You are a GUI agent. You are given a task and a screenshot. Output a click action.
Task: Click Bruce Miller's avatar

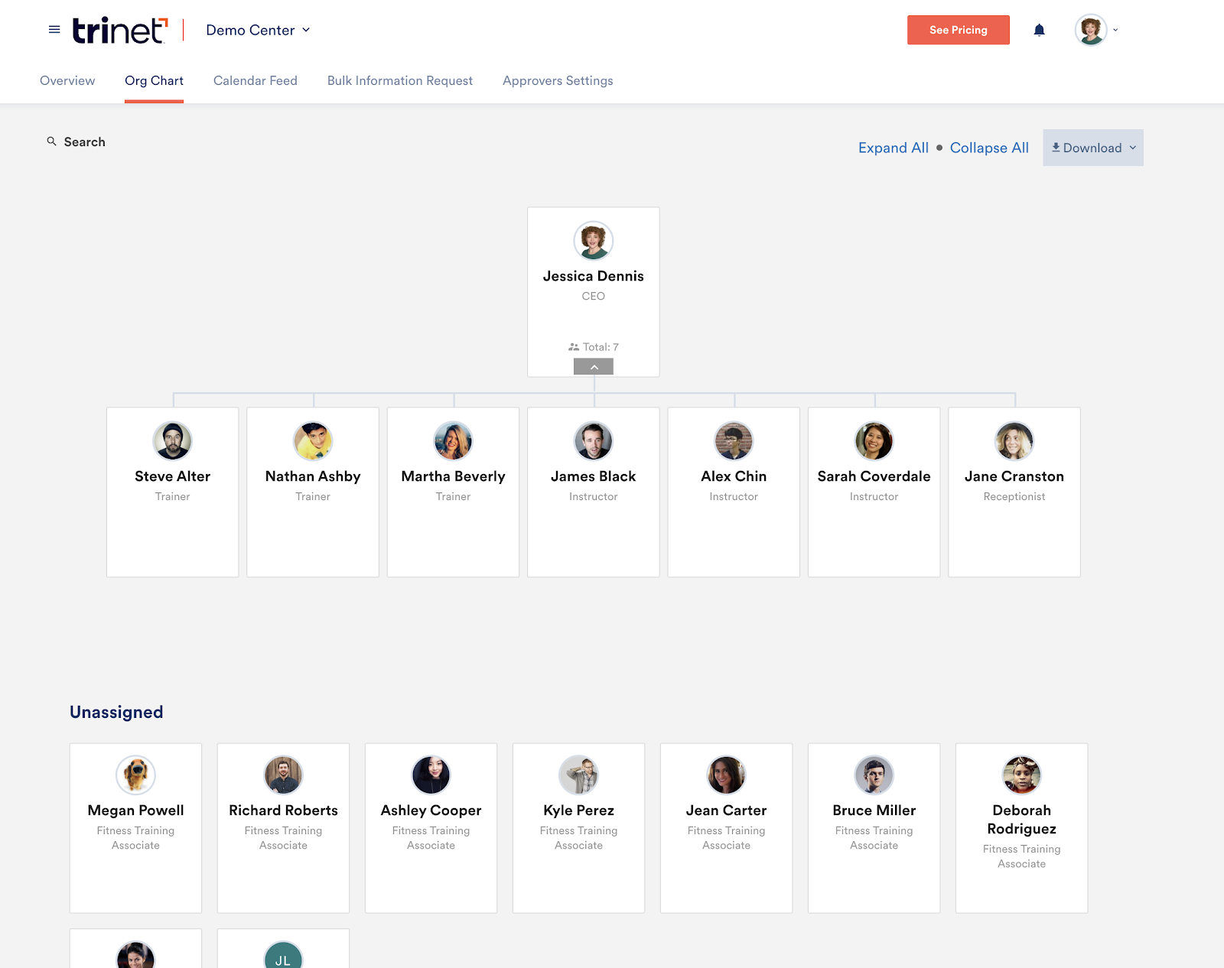pyautogui.click(x=874, y=775)
